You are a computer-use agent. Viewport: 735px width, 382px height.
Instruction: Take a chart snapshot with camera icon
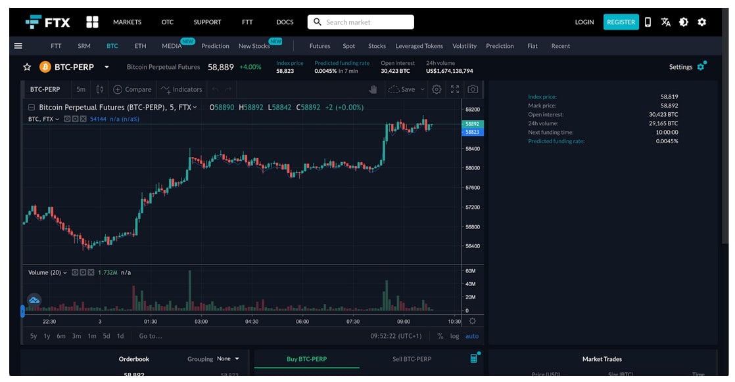click(x=473, y=89)
